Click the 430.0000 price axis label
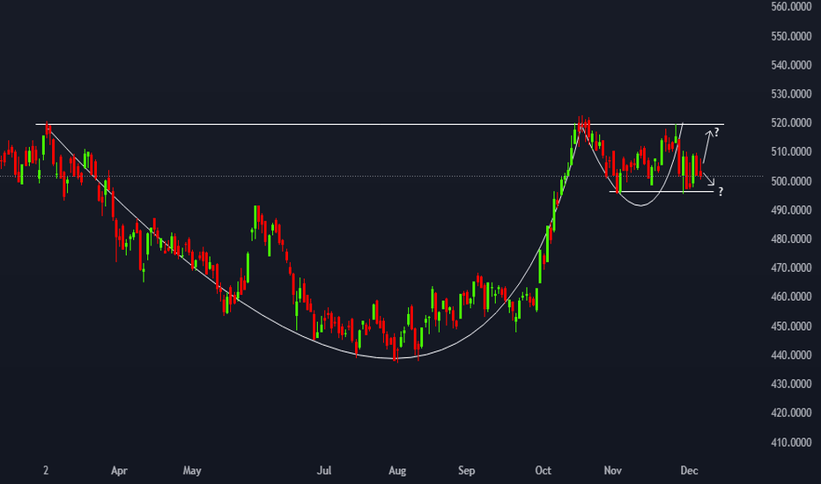 point(791,384)
